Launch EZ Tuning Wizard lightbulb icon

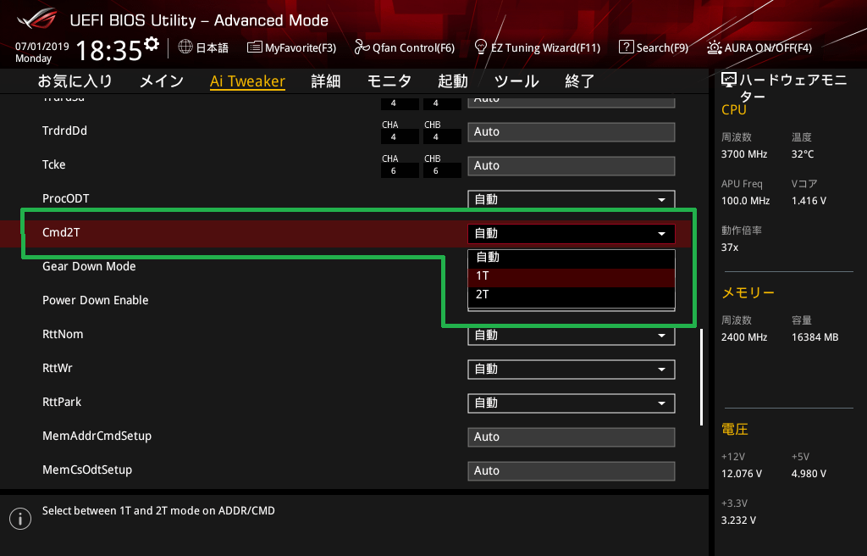point(481,47)
